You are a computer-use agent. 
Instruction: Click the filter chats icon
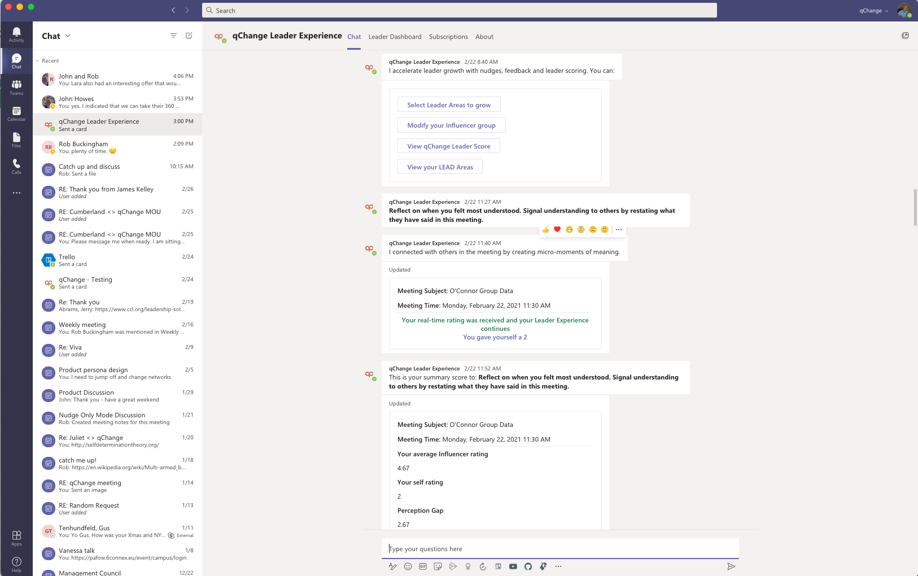click(173, 36)
